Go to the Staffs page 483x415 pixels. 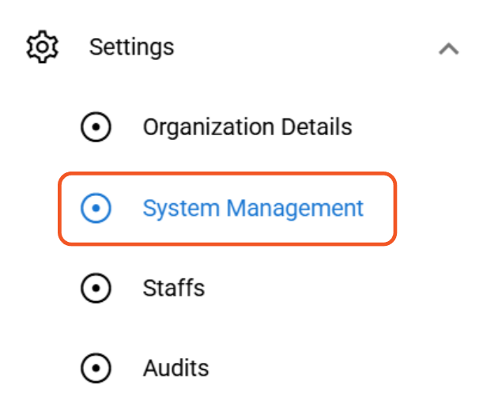[173, 289]
